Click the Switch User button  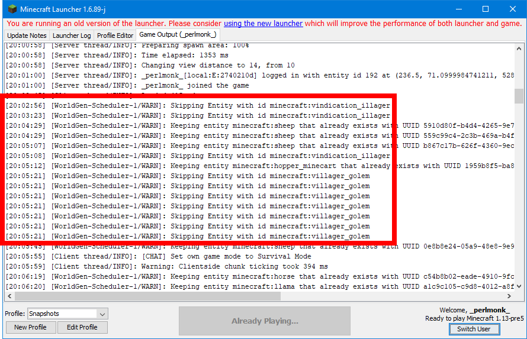point(474,329)
